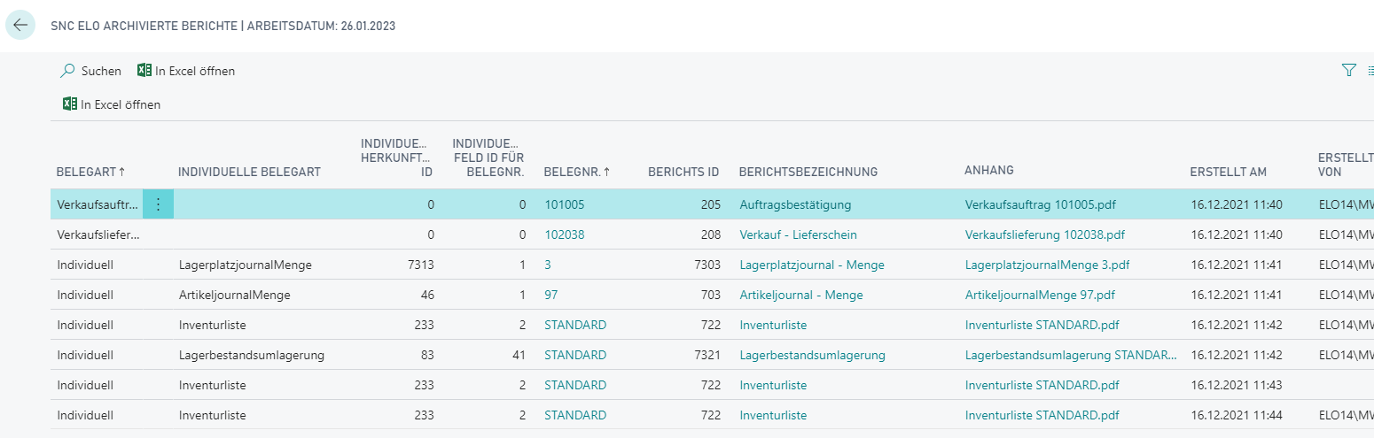Open Verkaufslieferung 102038.pdf attachment

1044,234
